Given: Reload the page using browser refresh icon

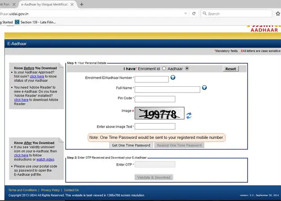Looking at the screenshot, I should pyautogui.click(x=194, y=13).
